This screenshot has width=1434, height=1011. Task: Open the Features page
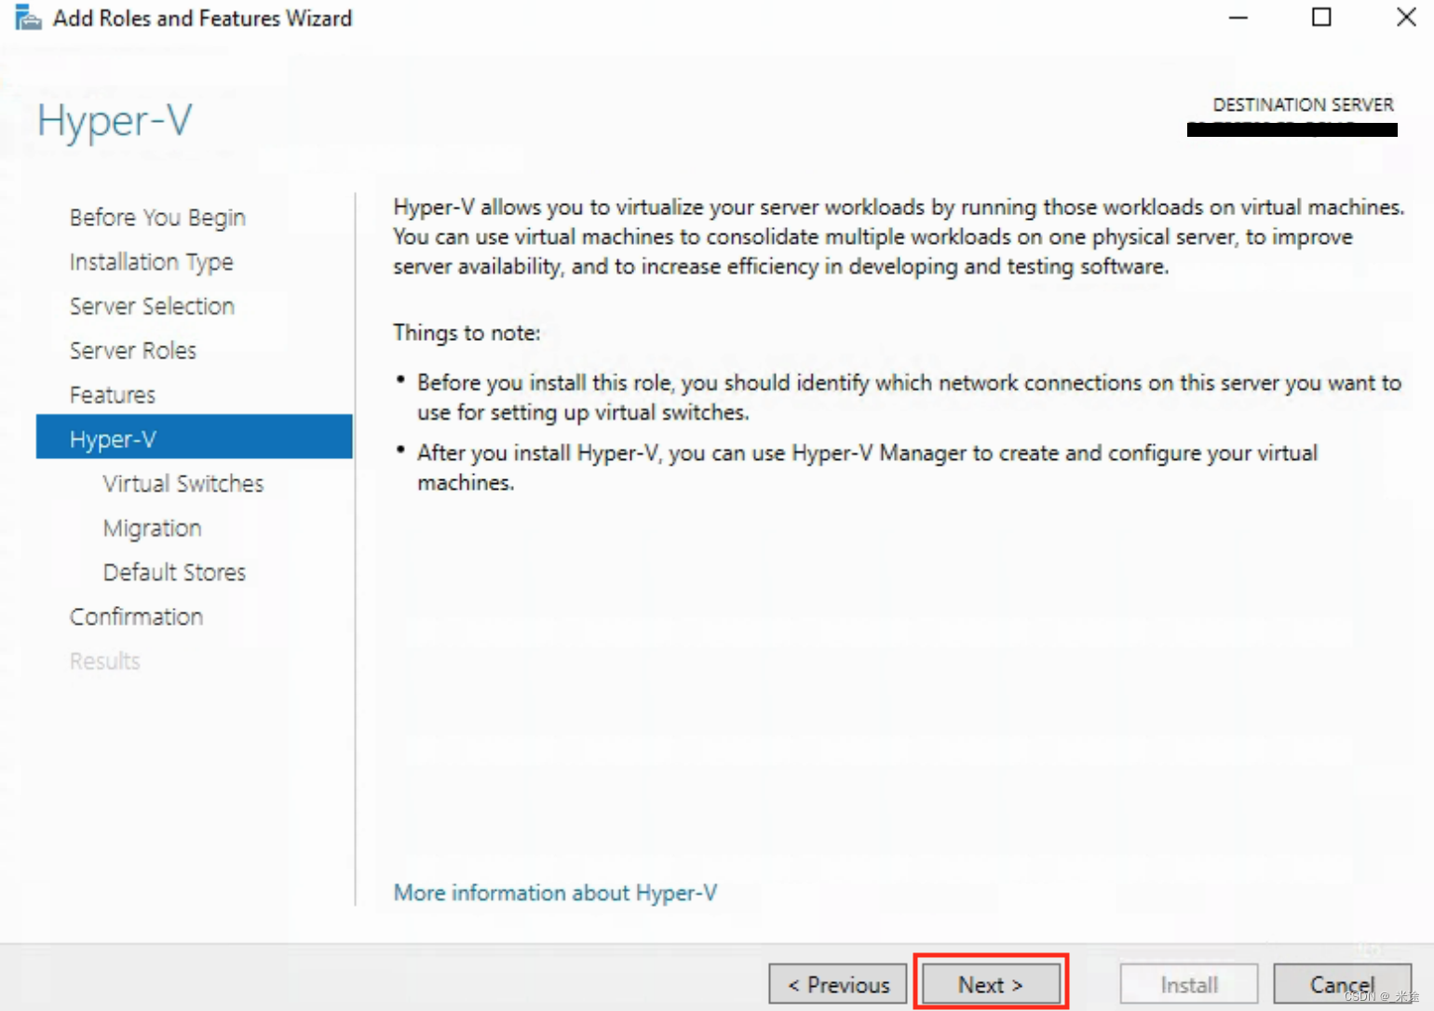[x=112, y=395]
